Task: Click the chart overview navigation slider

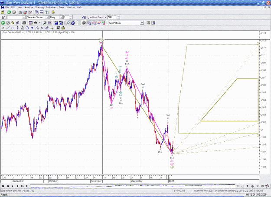Action: click(133, 186)
